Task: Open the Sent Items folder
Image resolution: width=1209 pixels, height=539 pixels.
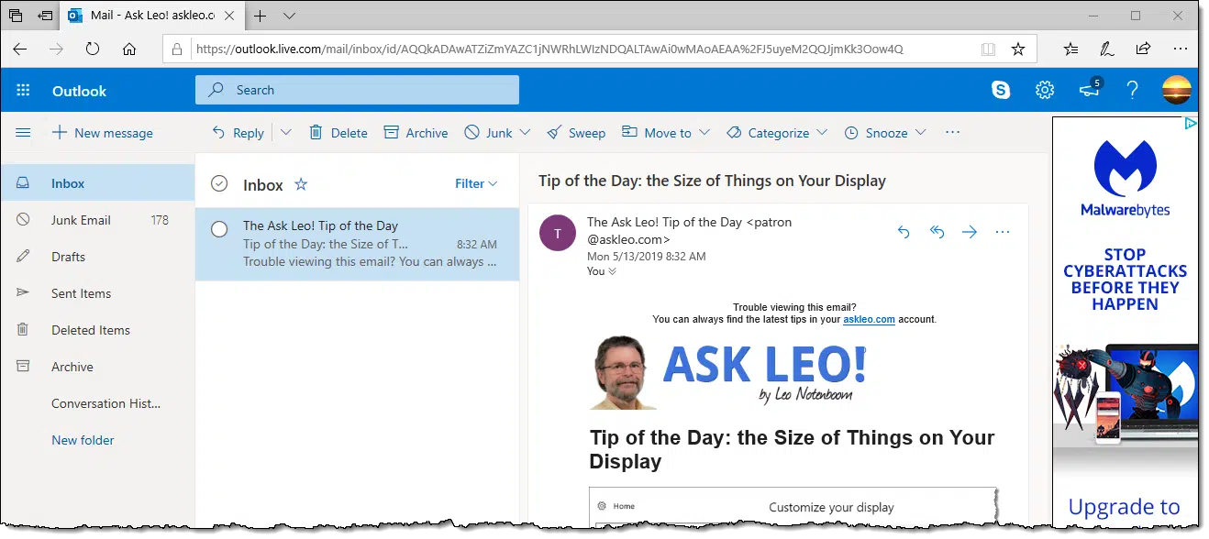Action: [x=97, y=293]
